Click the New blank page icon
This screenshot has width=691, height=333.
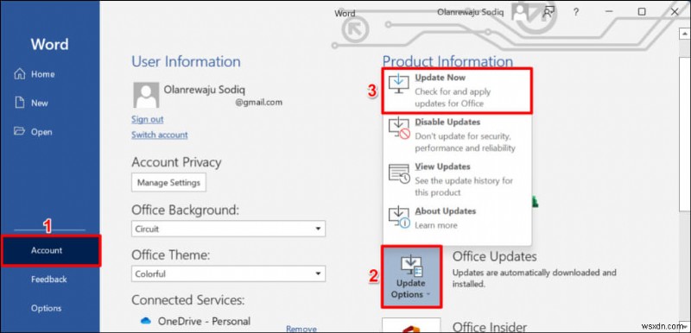coord(20,103)
